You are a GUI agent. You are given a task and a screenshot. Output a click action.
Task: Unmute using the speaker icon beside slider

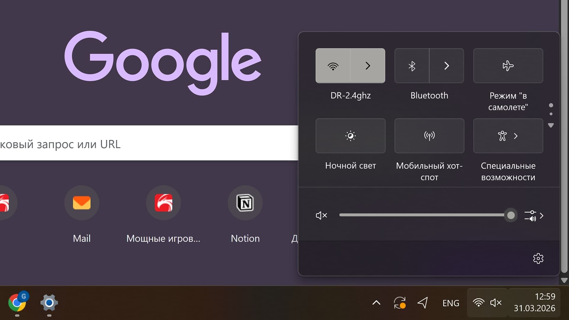321,215
